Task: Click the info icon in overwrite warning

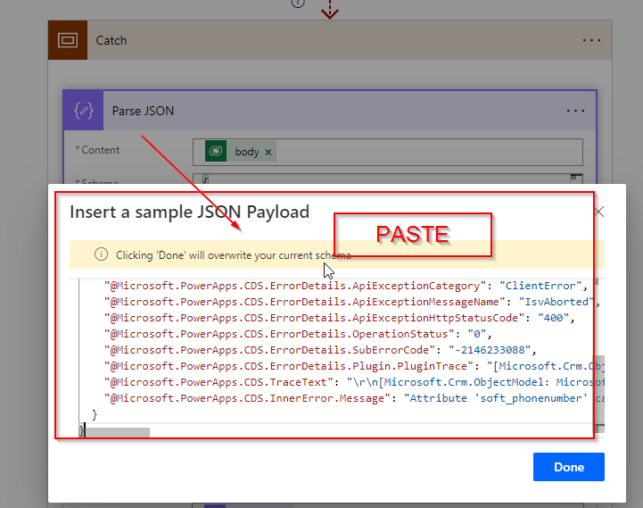Action: (102, 254)
